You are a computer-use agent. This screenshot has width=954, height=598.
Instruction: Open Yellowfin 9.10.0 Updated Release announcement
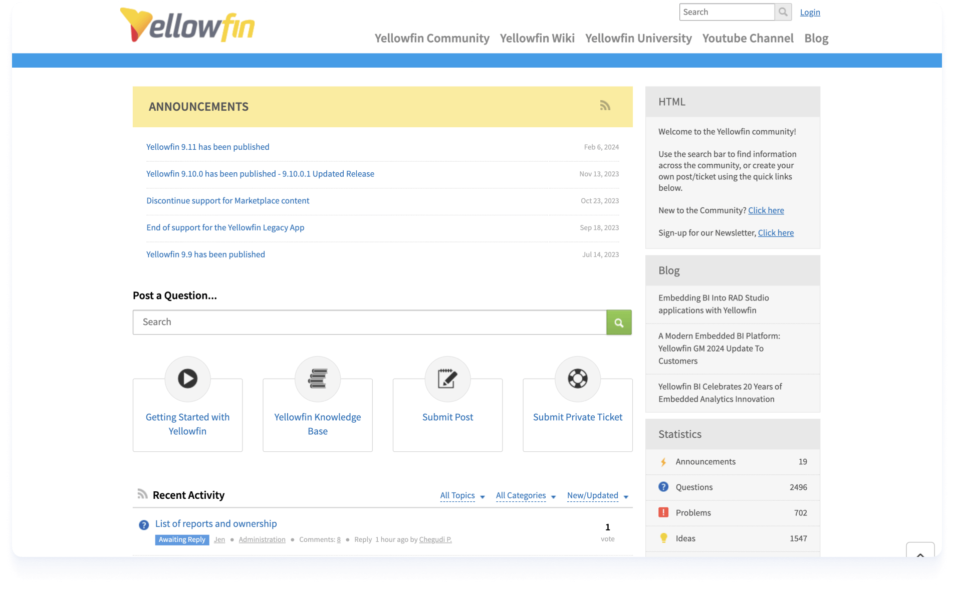(x=260, y=174)
